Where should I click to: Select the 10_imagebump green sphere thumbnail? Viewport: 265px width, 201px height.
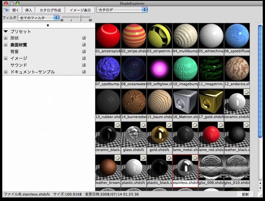(185, 69)
